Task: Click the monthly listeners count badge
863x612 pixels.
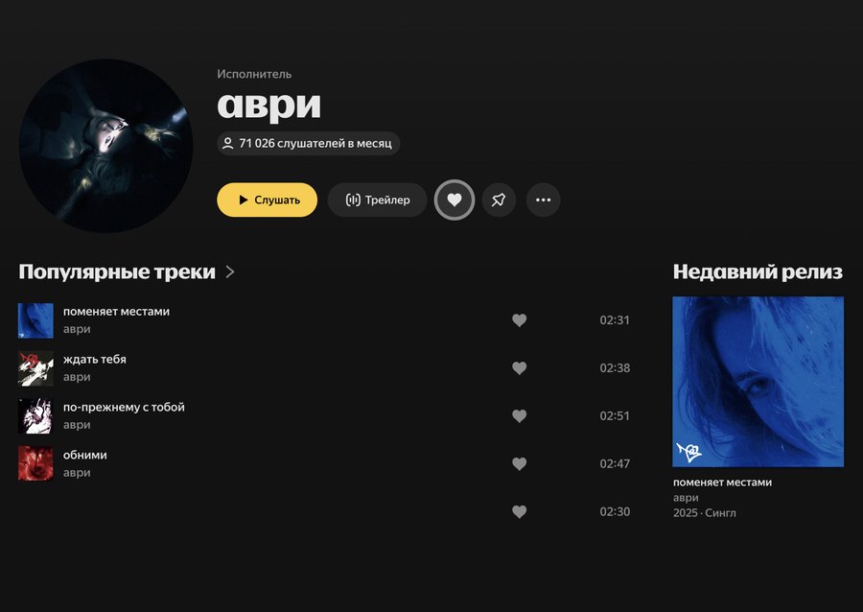Action: (x=308, y=144)
